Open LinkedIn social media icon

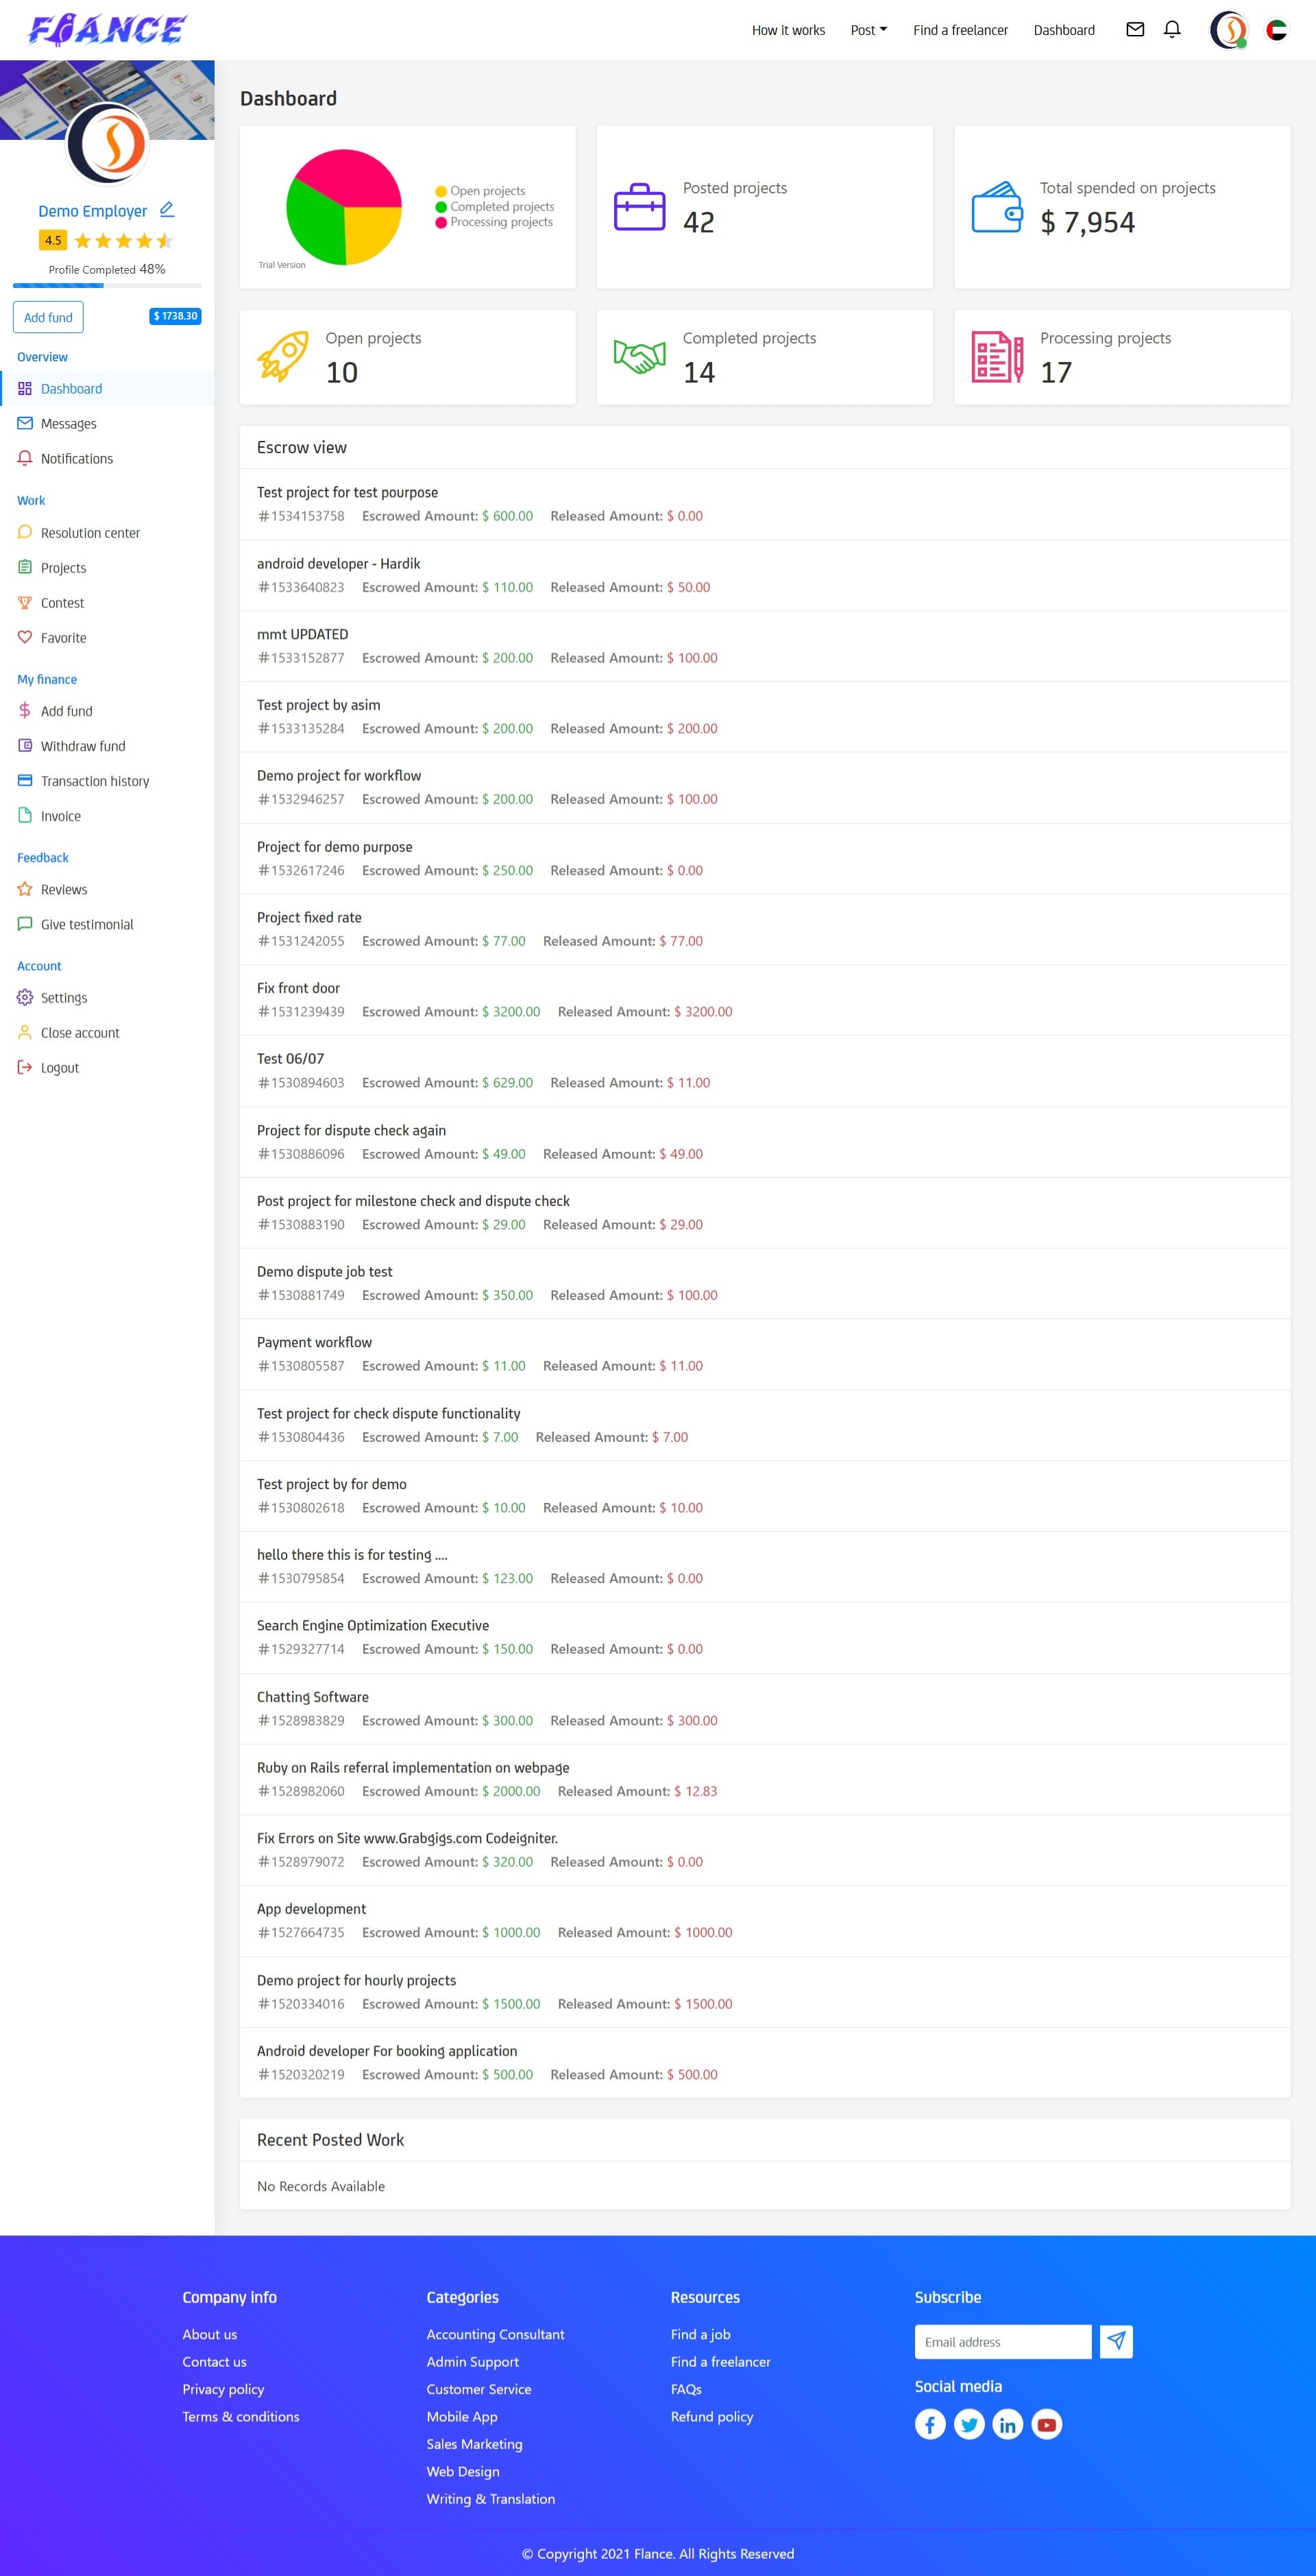(x=1007, y=2424)
